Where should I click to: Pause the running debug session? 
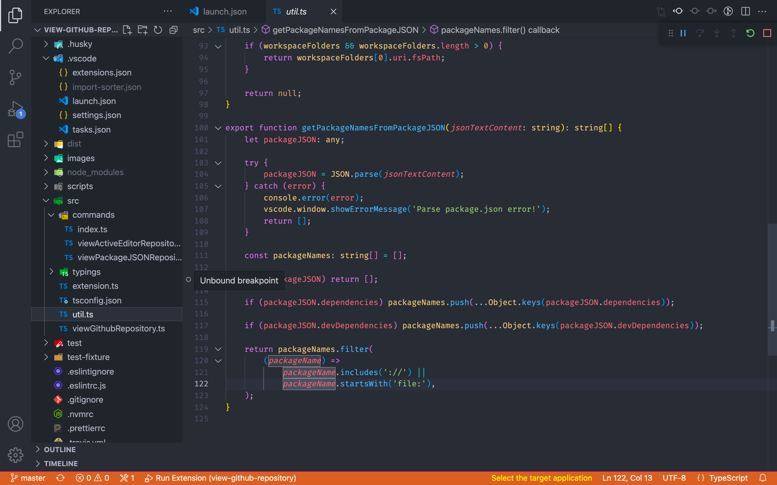coord(683,33)
